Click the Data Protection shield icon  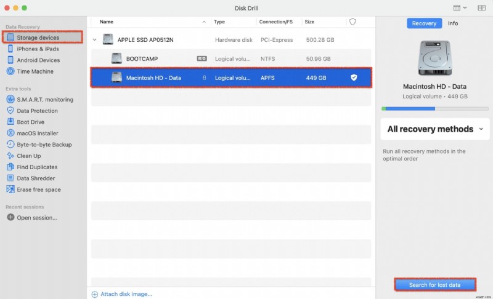pyautogui.click(x=10, y=111)
